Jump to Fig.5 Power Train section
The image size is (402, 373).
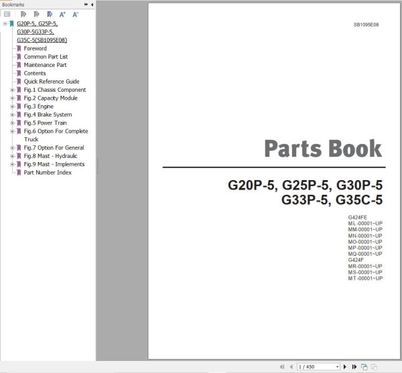pyautogui.click(x=45, y=123)
